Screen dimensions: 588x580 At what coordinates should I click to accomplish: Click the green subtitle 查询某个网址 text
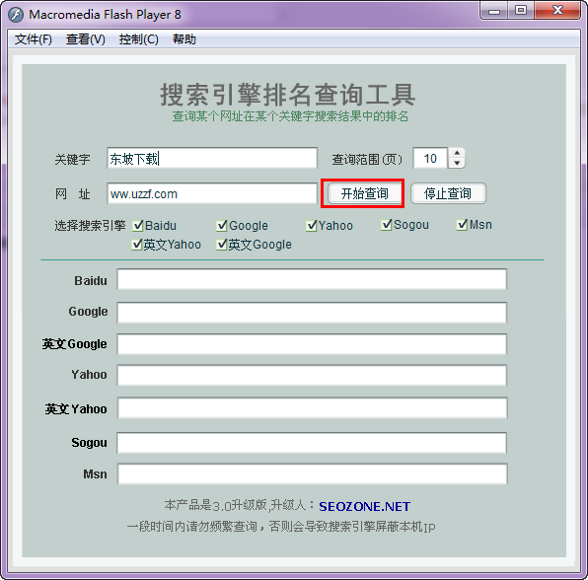point(291,116)
